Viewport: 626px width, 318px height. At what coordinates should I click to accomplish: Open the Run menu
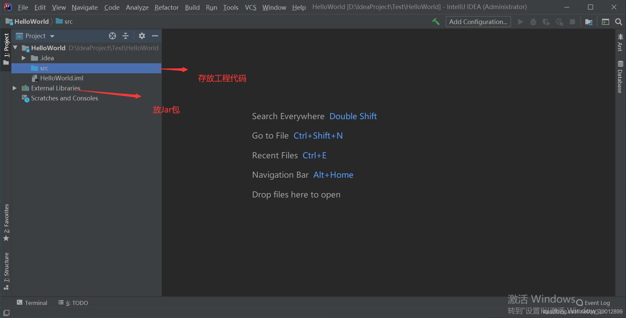212,7
